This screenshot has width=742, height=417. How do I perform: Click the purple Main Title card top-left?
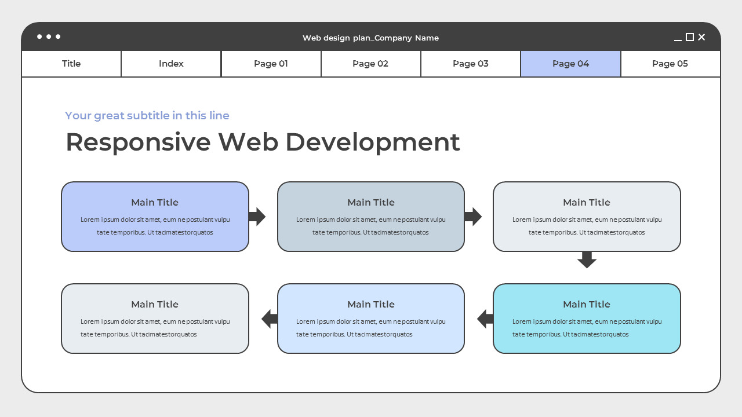click(155, 217)
